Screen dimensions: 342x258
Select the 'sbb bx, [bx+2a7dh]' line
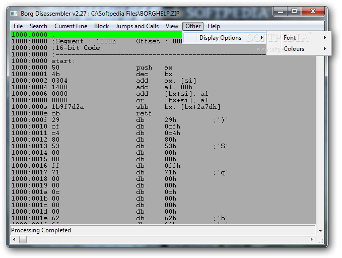163,107
